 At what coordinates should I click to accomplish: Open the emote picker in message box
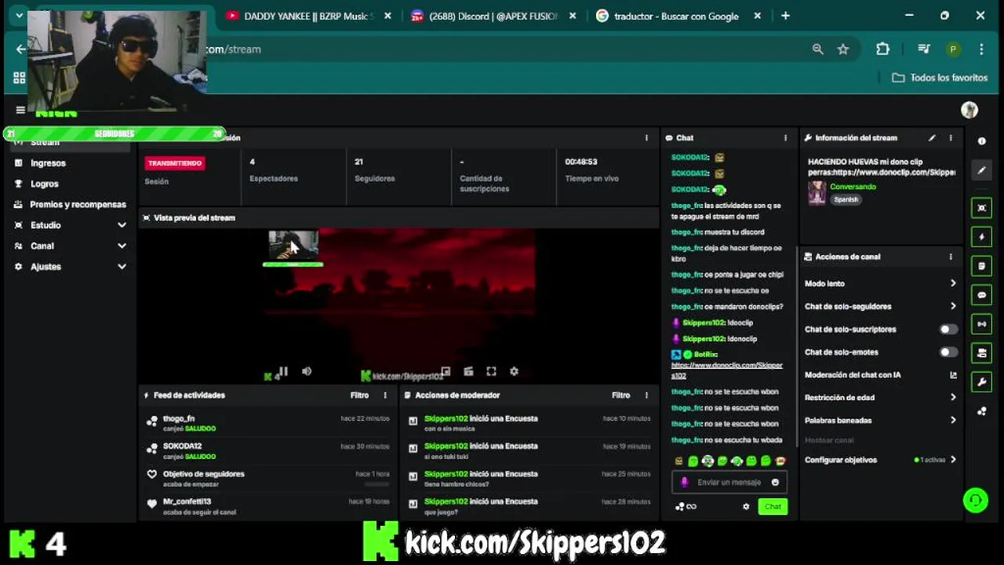pos(775,483)
